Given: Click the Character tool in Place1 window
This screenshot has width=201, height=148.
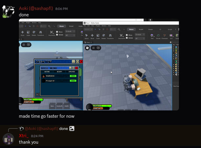Looking at the screenshot, I should (165, 36).
